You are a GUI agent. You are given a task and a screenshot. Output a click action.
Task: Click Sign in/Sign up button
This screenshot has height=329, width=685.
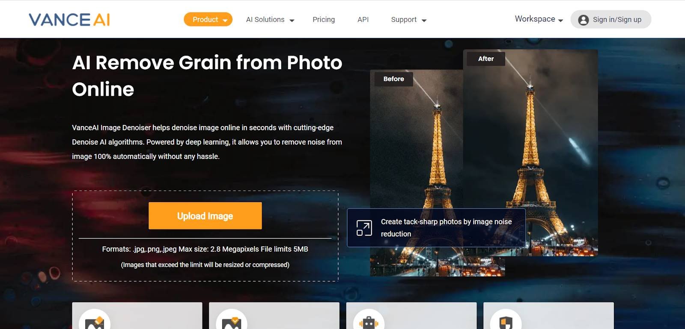click(611, 19)
